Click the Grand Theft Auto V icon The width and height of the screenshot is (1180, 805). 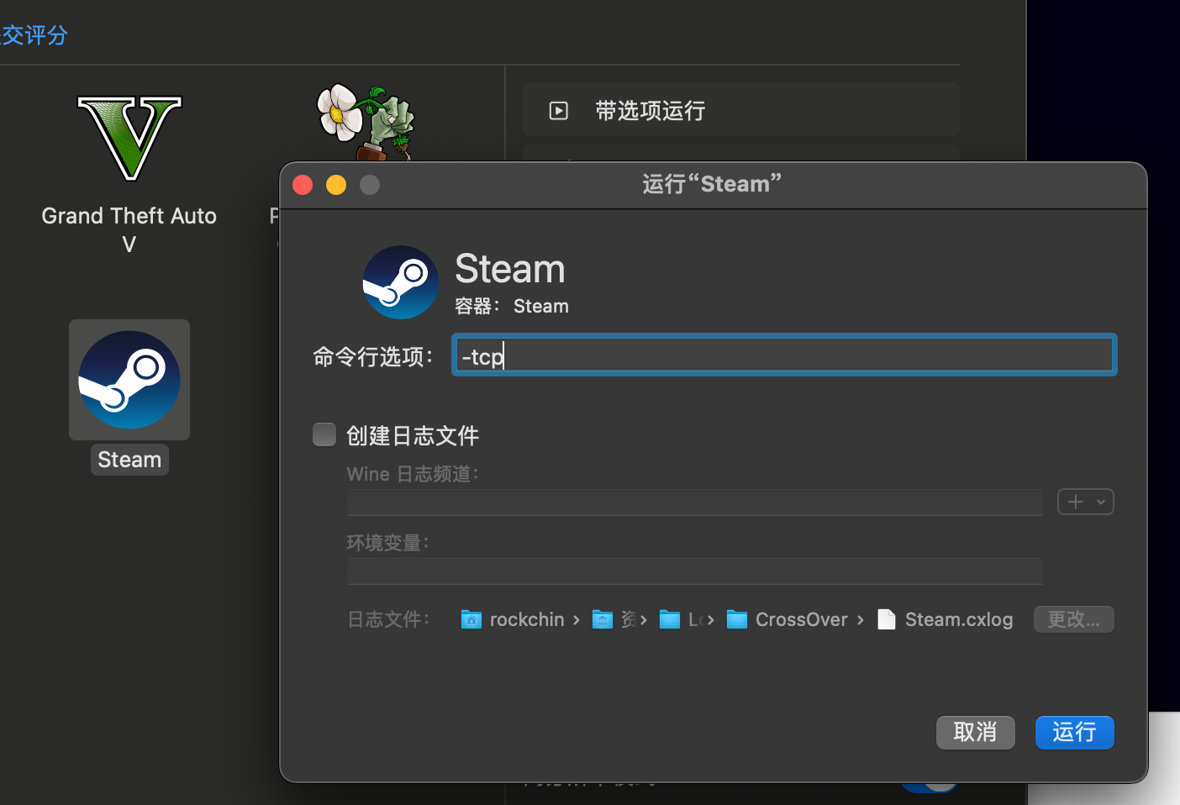coord(129,139)
